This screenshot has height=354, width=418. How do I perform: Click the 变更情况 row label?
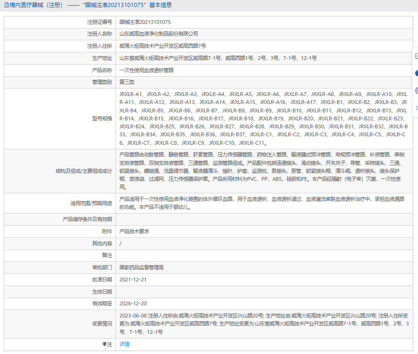(x=102, y=324)
